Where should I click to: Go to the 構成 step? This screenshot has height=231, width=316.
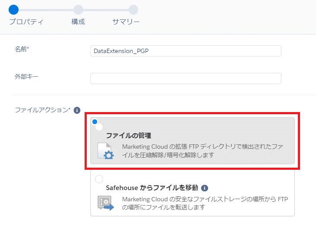[x=78, y=9]
